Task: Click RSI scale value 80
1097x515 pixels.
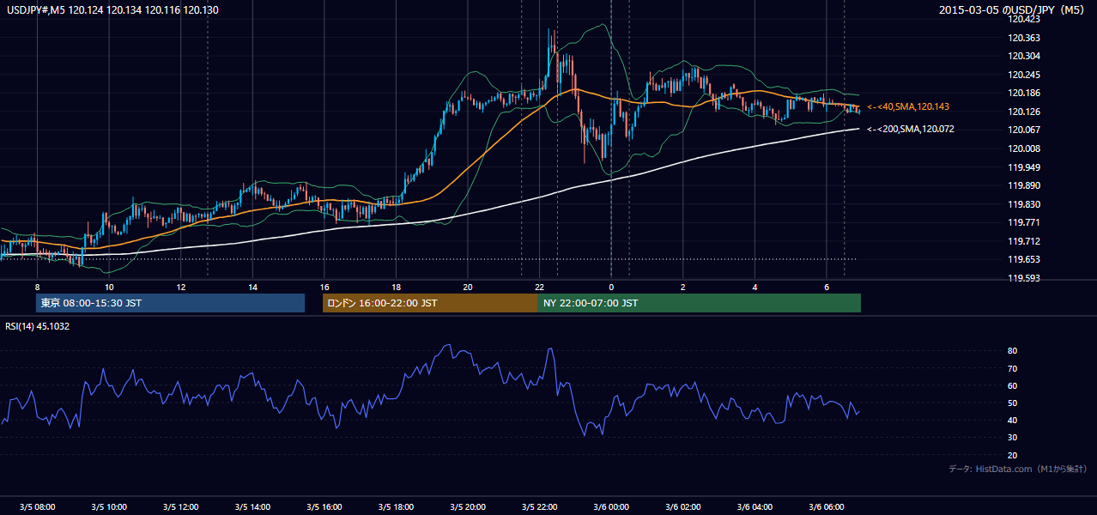Action: point(1013,351)
